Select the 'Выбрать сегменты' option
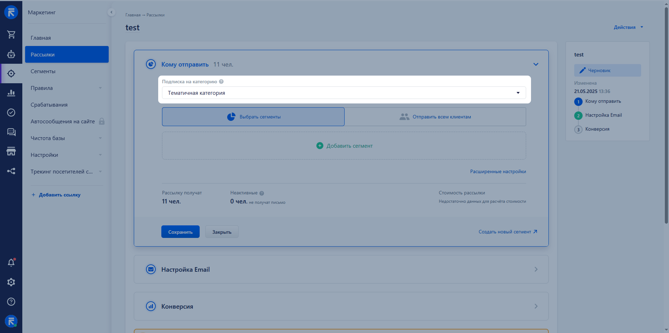Image resolution: width=669 pixels, height=333 pixels. click(x=253, y=117)
